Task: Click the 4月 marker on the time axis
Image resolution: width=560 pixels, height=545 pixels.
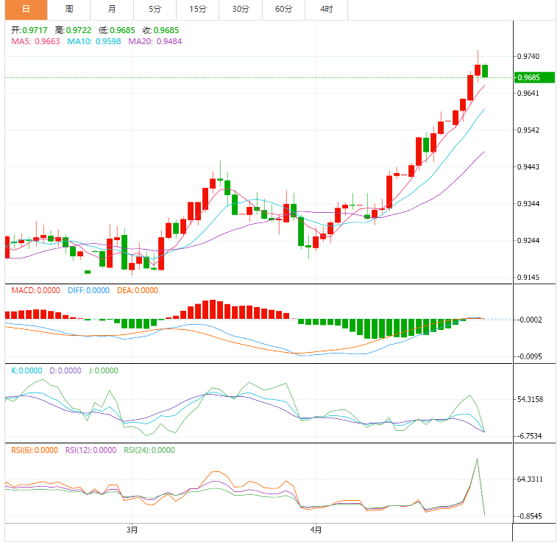Action: [x=316, y=530]
